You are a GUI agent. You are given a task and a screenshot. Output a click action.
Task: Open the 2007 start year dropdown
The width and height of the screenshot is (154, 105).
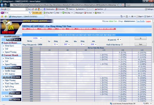(x=67, y=44)
